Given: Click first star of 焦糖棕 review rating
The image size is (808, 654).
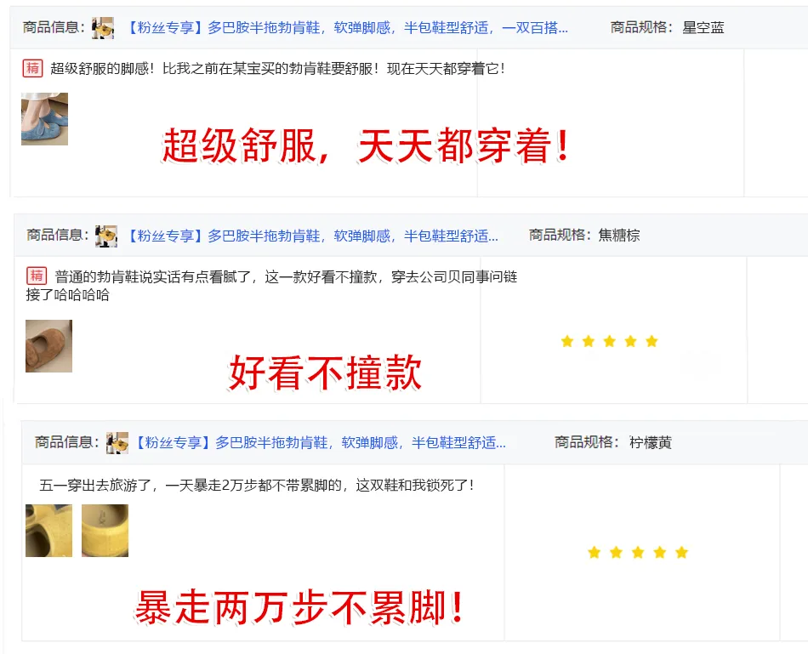Looking at the screenshot, I should 567,341.
